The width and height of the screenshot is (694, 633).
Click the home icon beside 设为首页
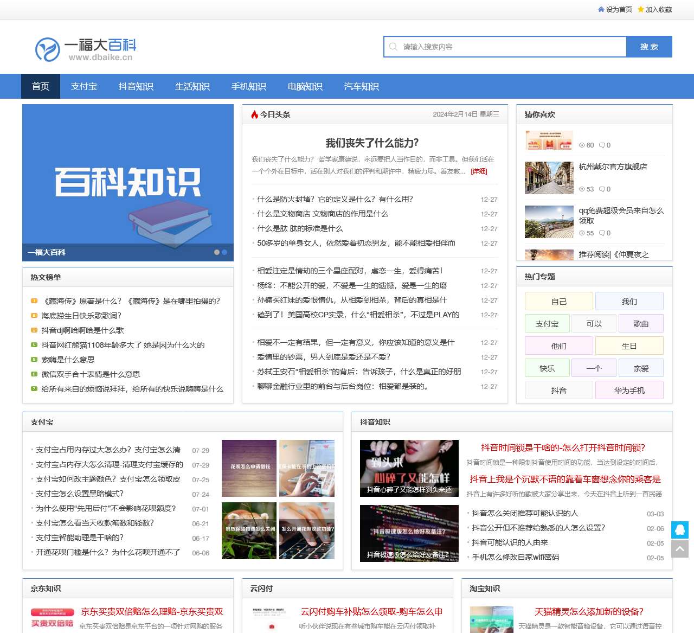tap(601, 9)
